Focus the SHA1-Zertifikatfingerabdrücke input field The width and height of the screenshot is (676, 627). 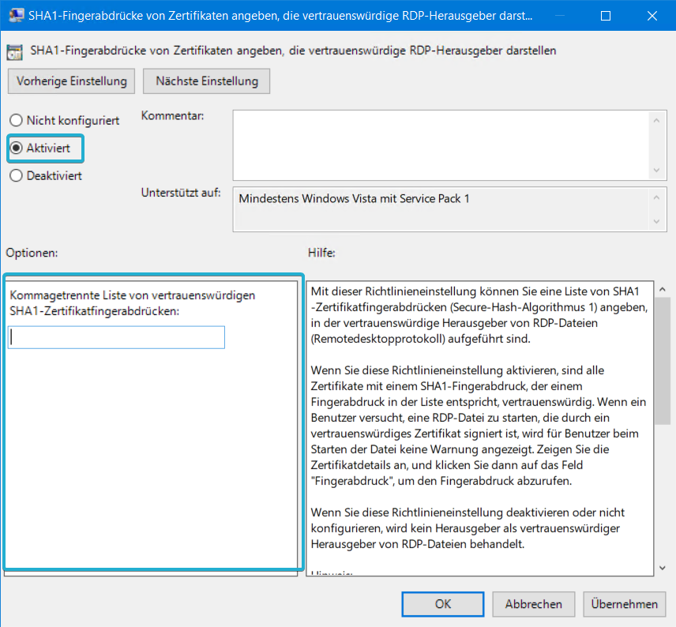coord(117,338)
